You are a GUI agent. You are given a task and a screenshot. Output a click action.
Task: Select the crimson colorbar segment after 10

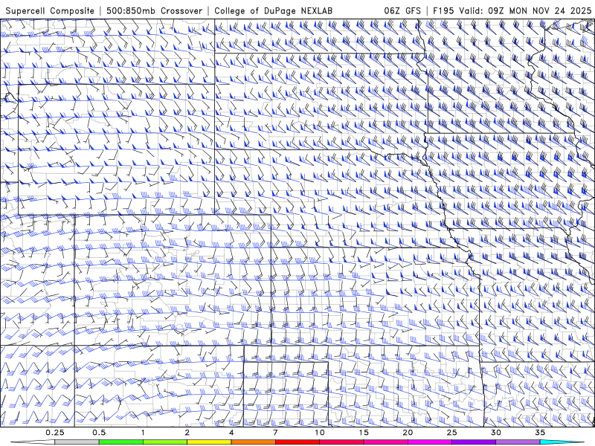click(341, 442)
